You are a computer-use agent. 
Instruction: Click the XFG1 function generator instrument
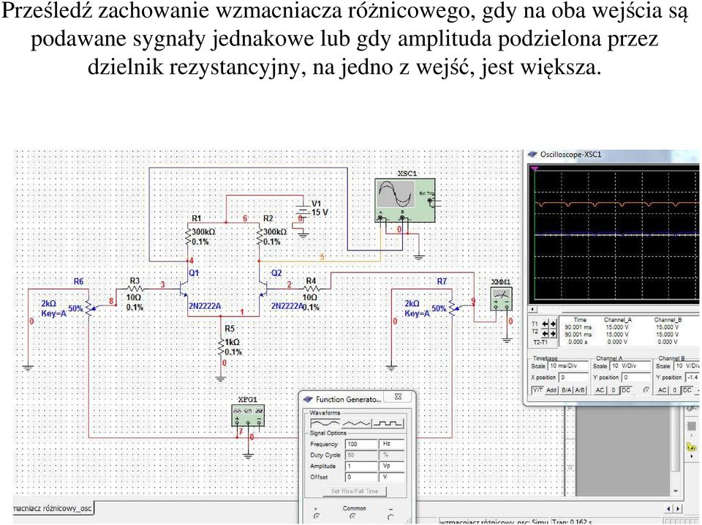pos(248,415)
